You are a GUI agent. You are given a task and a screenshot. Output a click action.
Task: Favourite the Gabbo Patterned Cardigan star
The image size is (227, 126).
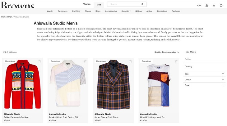tap(39, 61)
